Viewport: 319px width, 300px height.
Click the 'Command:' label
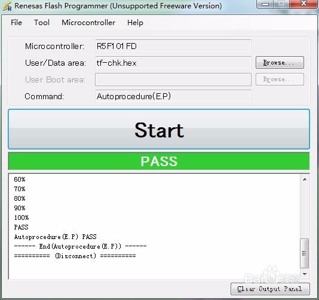point(44,96)
